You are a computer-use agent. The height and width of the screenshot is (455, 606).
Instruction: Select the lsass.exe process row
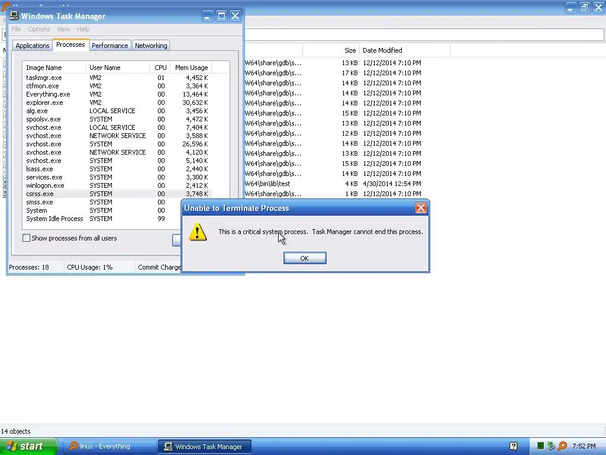click(x=117, y=169)
